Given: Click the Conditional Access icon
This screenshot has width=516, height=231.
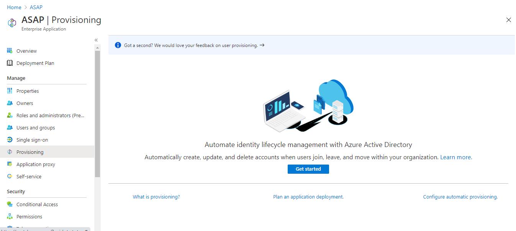Looking at the screenshot, I should (10, 204).
